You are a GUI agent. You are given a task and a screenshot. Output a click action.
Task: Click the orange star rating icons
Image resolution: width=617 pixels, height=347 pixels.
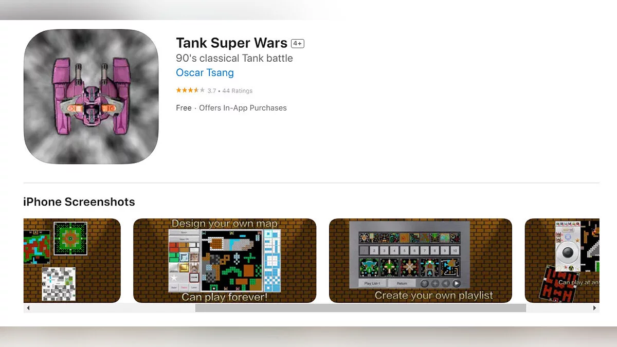[x=190, y=90]
